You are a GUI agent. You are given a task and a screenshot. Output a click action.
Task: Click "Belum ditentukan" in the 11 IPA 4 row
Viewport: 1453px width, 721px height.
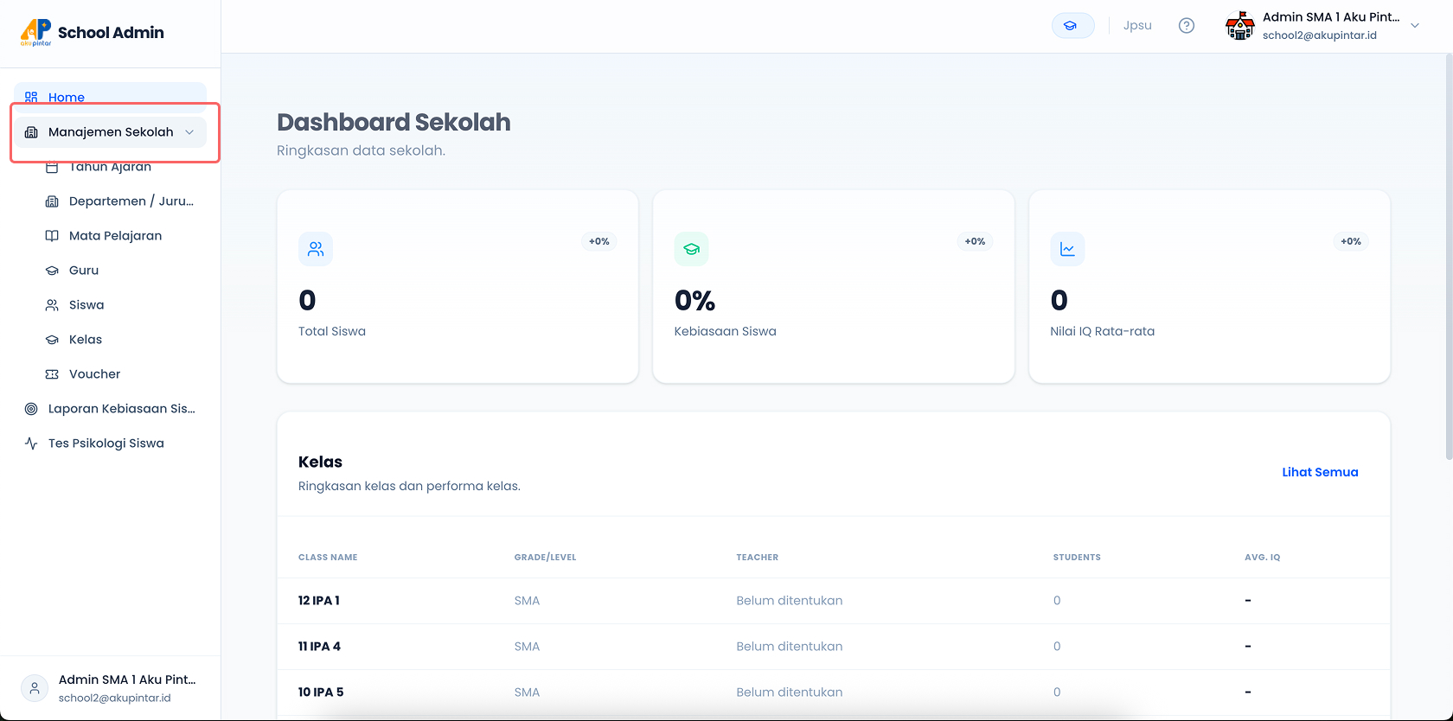click(790, 647)
